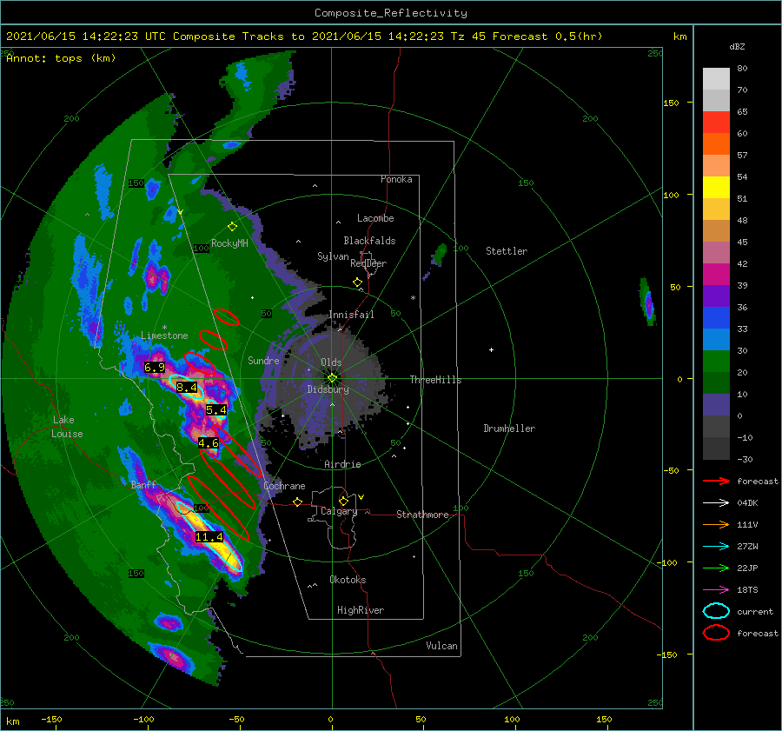Click the Innisfail city label
The image size is (782, 731).
click(x=351, y=315)
